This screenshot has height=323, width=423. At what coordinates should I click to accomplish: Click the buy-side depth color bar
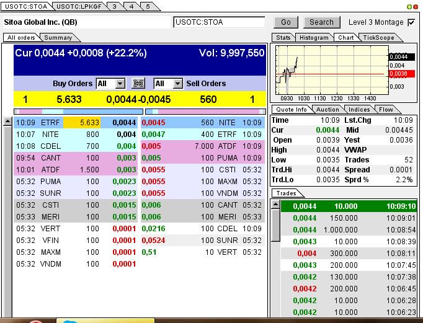[x=78, y=112]
